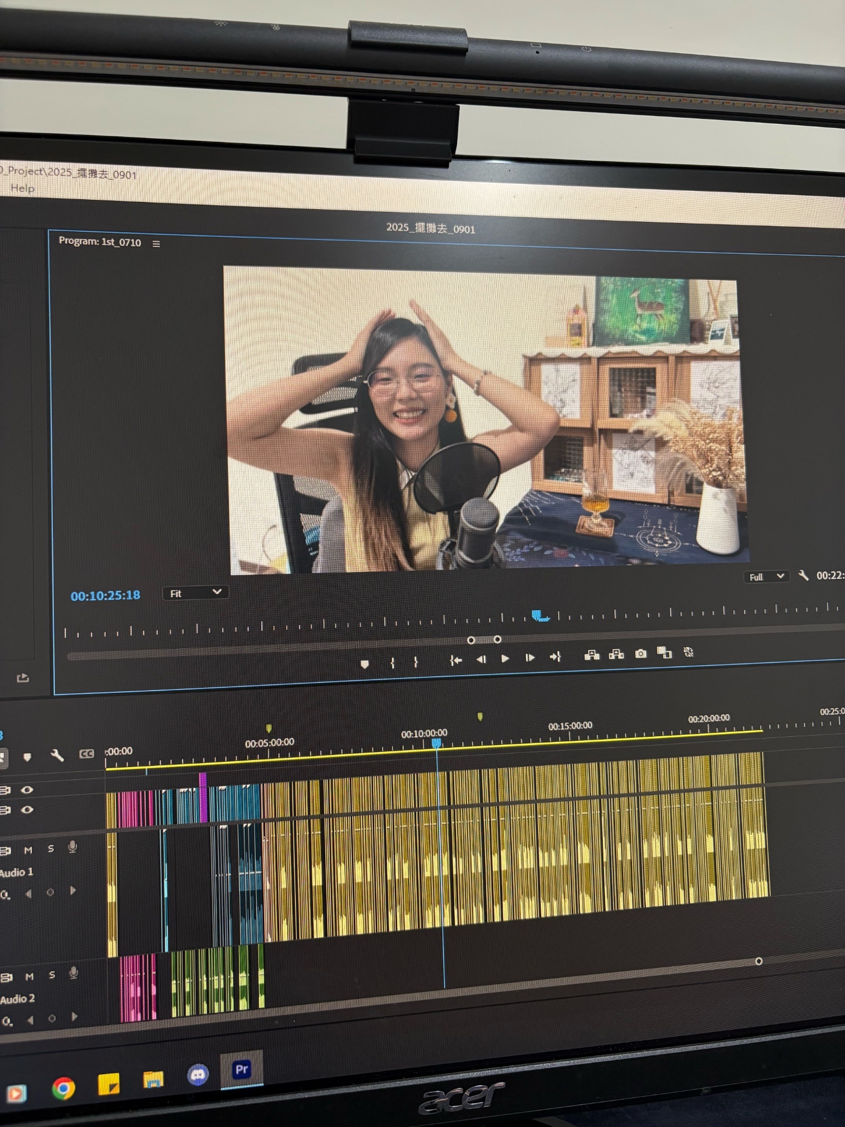The height and width of the screenshot is (1127, 845).
Task: Click the Extract button
Action: pos(616,654)
